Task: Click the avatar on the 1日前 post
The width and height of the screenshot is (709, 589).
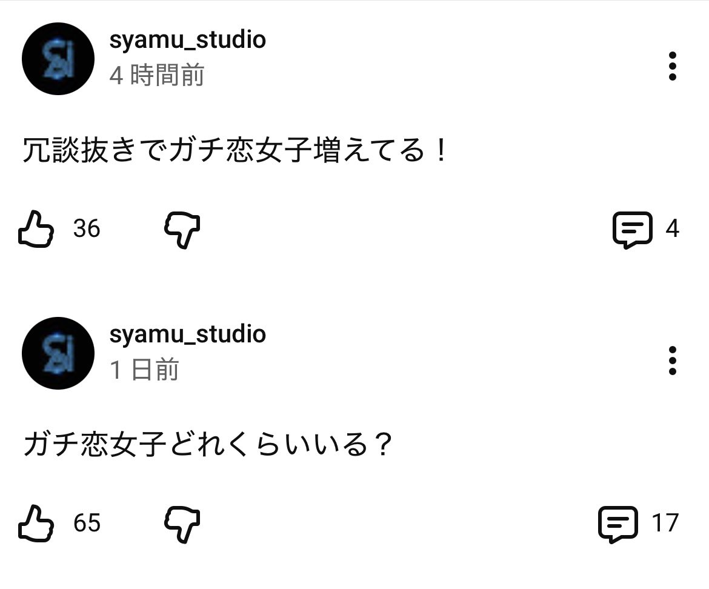Action: (58, 353)
